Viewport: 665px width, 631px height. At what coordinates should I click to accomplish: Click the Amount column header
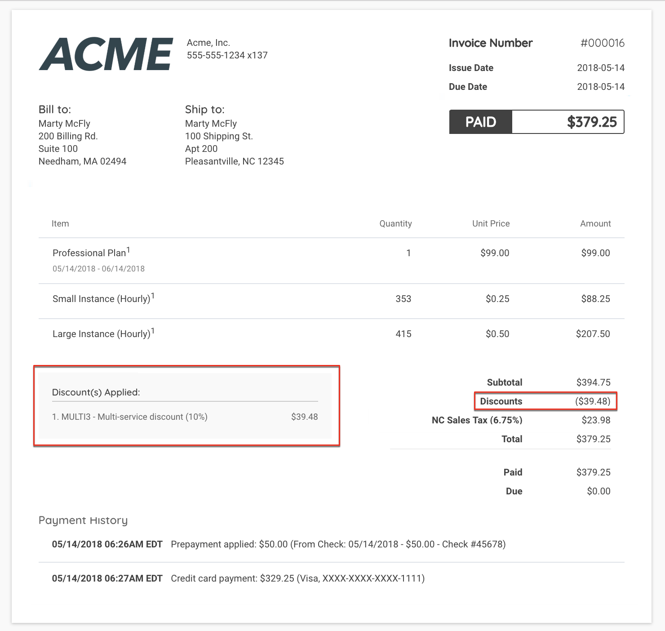pos(595,224)
